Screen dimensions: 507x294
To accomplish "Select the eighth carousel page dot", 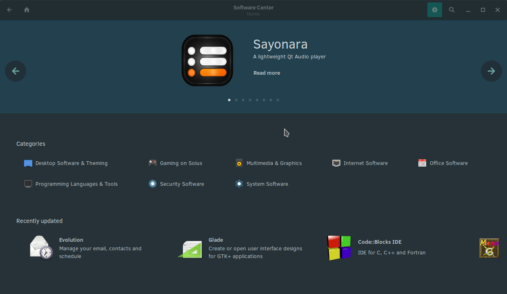I will coord(278,100).
